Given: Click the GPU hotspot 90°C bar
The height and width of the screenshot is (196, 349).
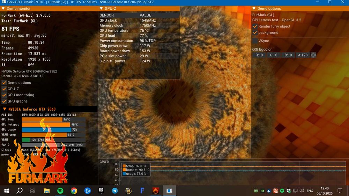Looking at the screenshot, I should [x=54, y=125].
